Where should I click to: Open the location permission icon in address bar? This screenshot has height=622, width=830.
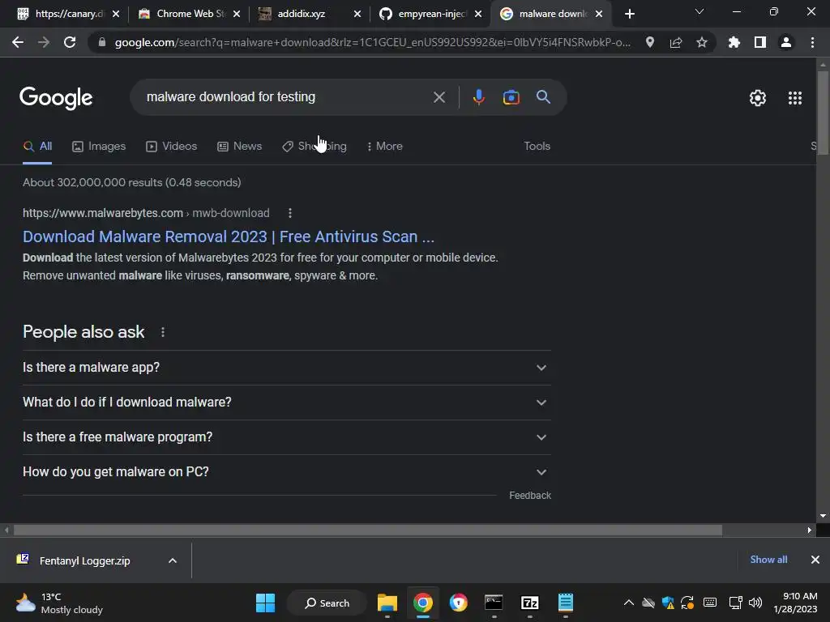649,42
